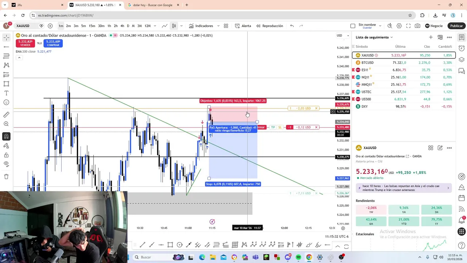Click the red VENDER sell button

click(x=25, y=43)
